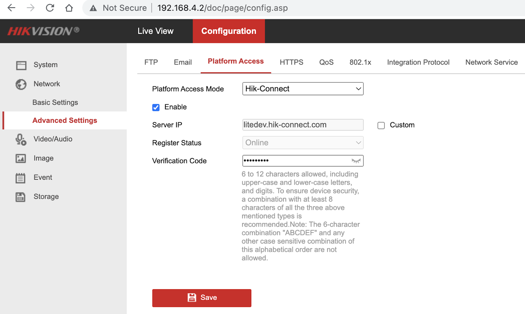
Task: Click the browser forward arrow
Action: [31, 8]
